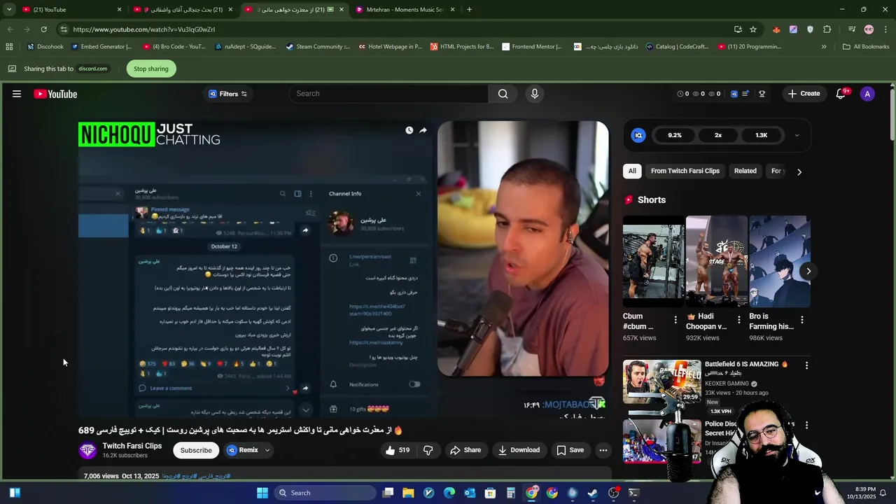Bookmark this page with the star icon

(x=753, y=29)
